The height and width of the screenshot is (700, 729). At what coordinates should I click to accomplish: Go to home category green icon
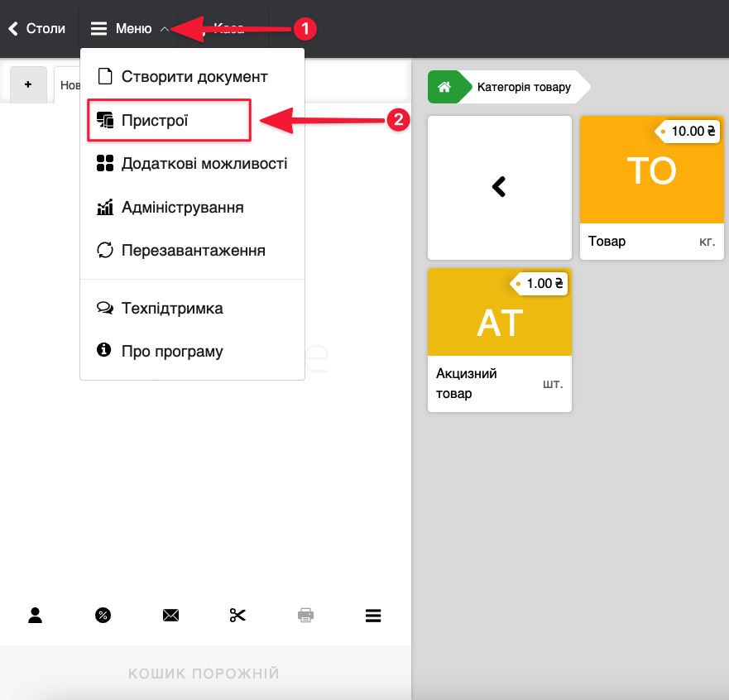click(444, 86)
